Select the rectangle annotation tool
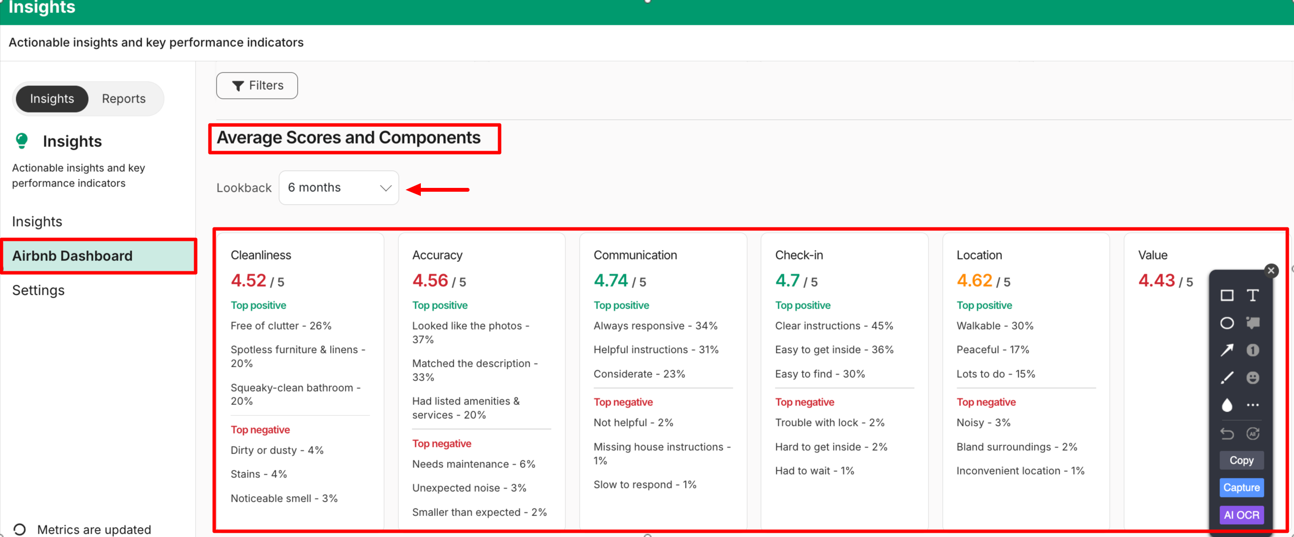 click(1227, 296)
